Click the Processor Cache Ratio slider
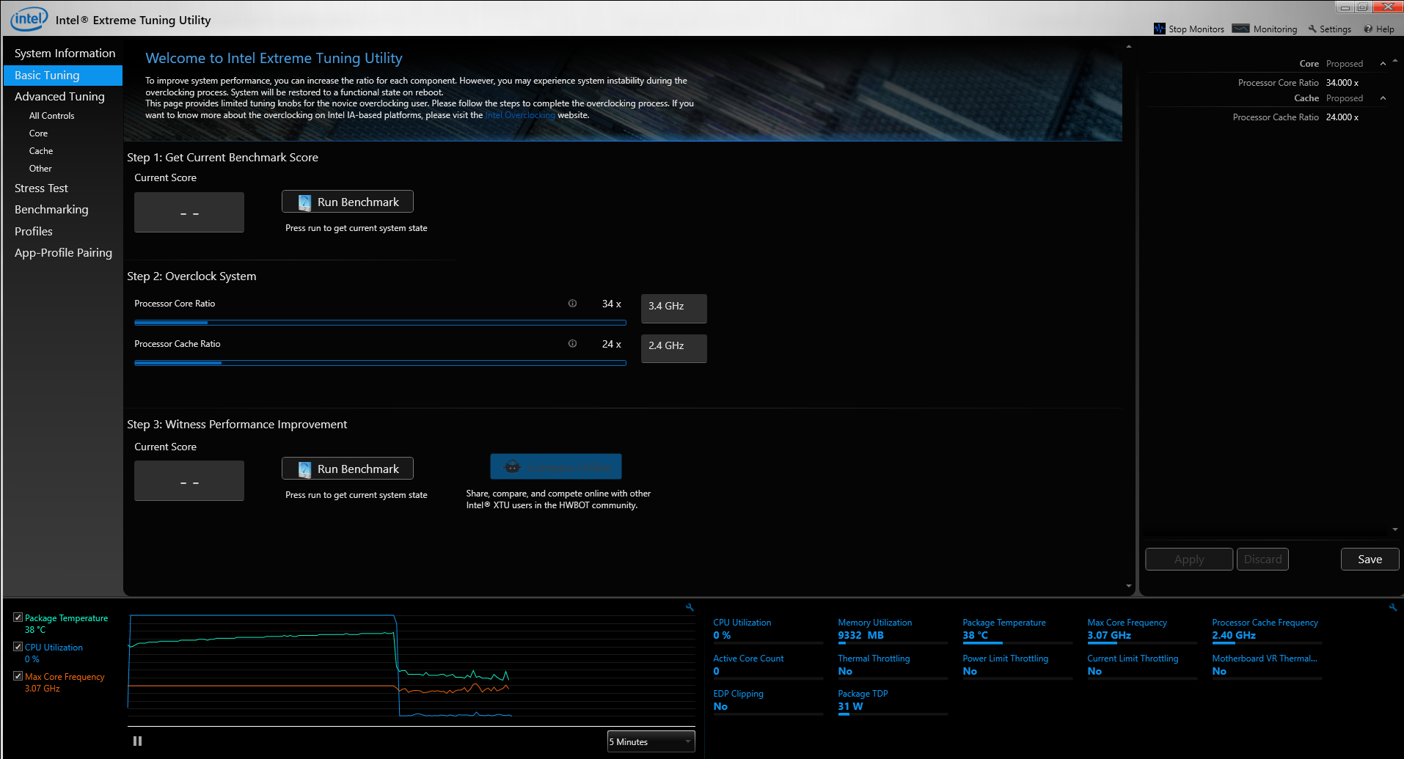Image resolution: width=1404 pixels, height=759 pixels. pos(380,362)
